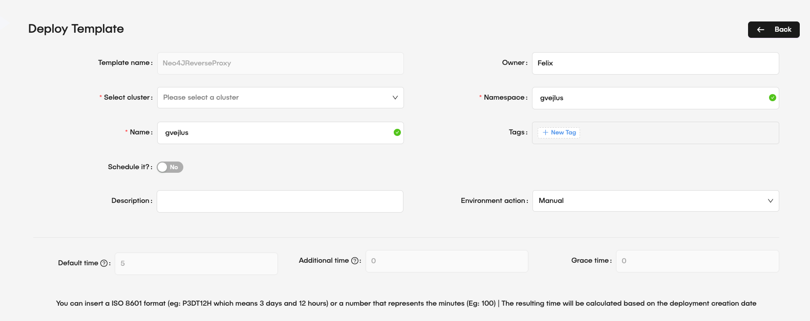Image resolution: width=810 pixels, height=321 pixels.
Task: Click the left arrow icon on Back
Action: click(761, 30)
